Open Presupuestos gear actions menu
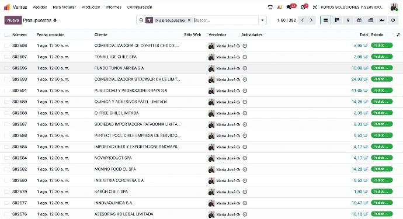This screenshot has width=403, height=219. pos(55,20)
